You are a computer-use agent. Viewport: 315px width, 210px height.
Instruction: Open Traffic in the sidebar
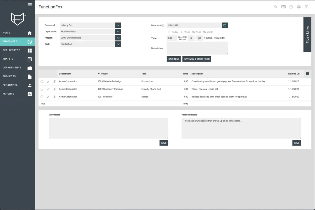click(x=17, y=59)
